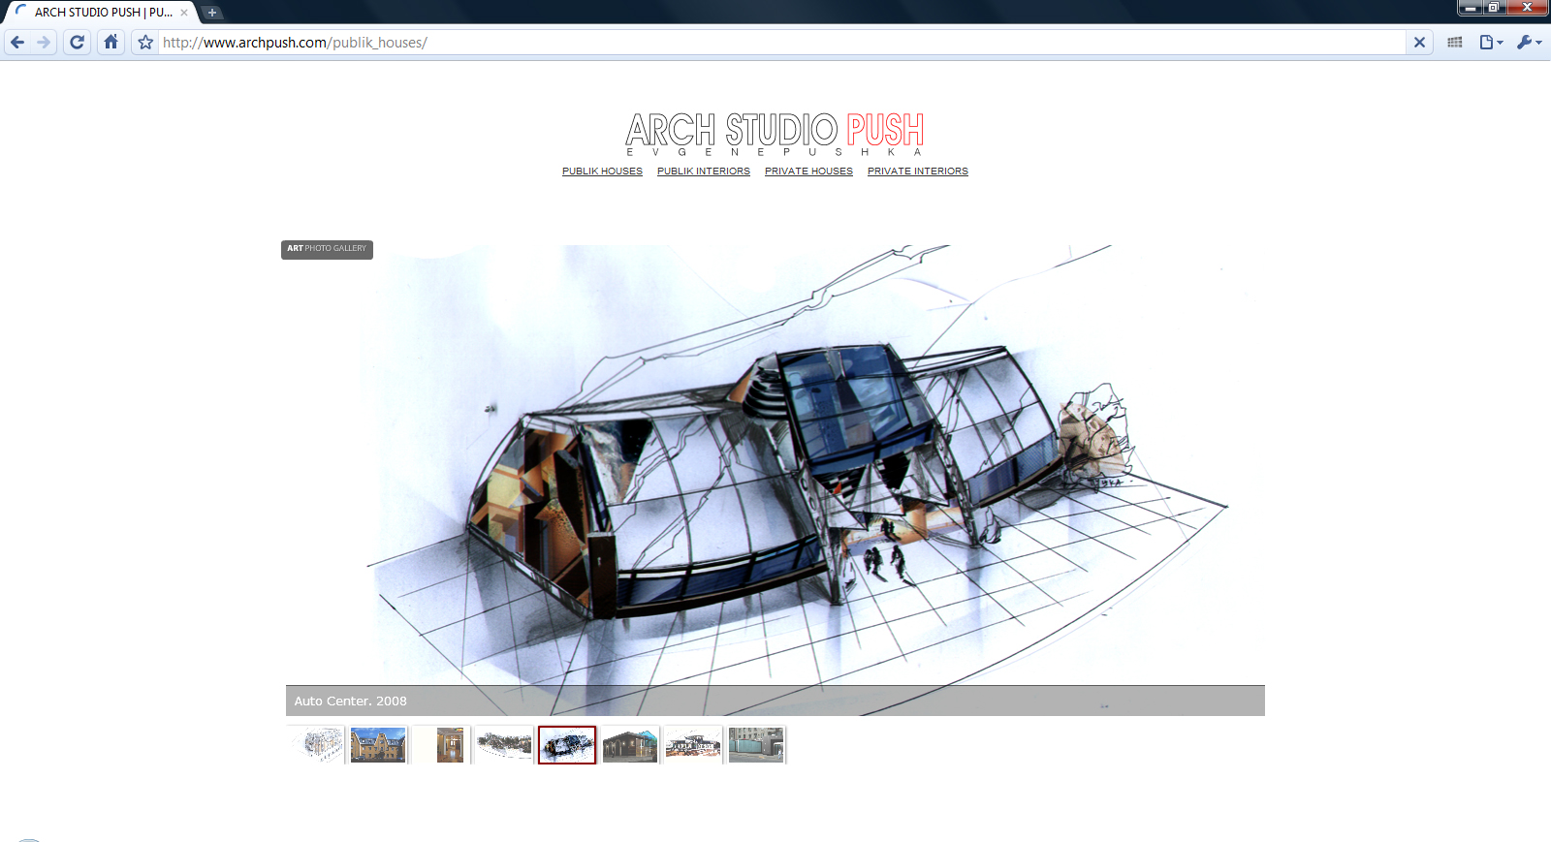Open the grid icon beside the page menu
This screenshot has height=842, width=1551.
[1455, 43]
